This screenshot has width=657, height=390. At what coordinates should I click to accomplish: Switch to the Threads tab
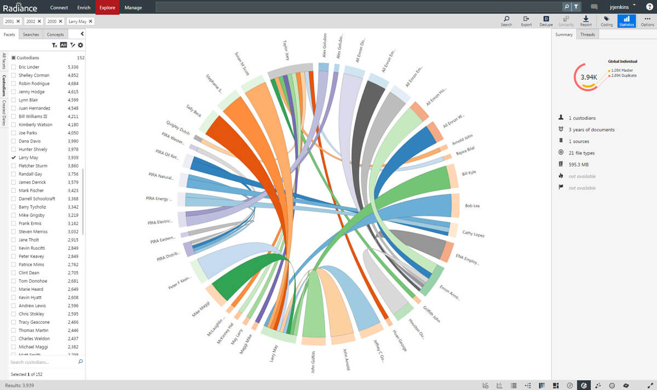[x=587, y=35]
